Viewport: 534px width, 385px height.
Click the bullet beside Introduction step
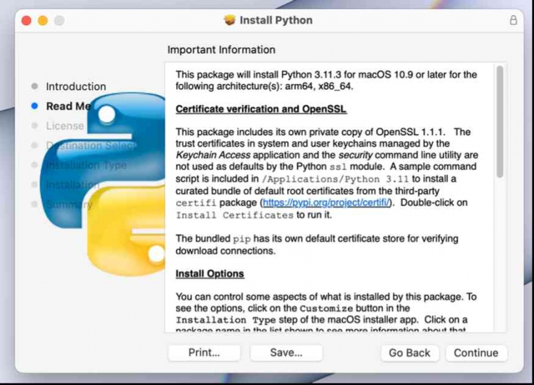(35, 87)
